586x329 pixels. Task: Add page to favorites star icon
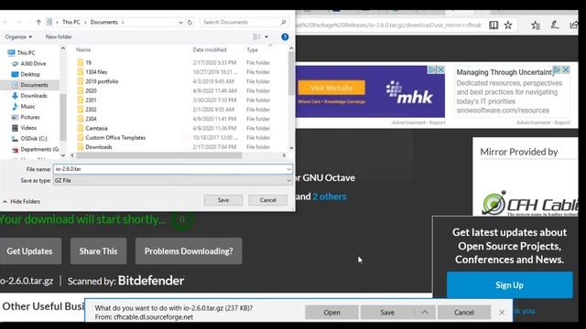click(x=508, y=25)
